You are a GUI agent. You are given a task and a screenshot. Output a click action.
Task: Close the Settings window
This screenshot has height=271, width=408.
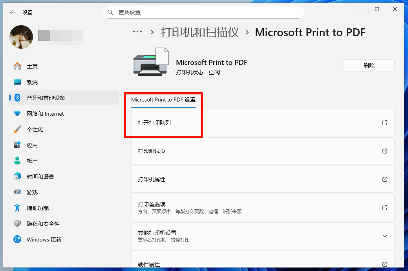(x=395, y=9)
